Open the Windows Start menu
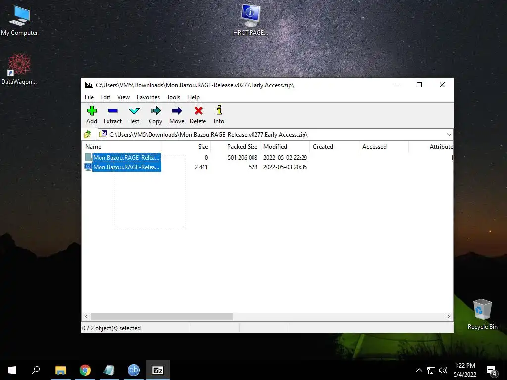The height and width of the screenshot is (380, 507). pos(12,370)
